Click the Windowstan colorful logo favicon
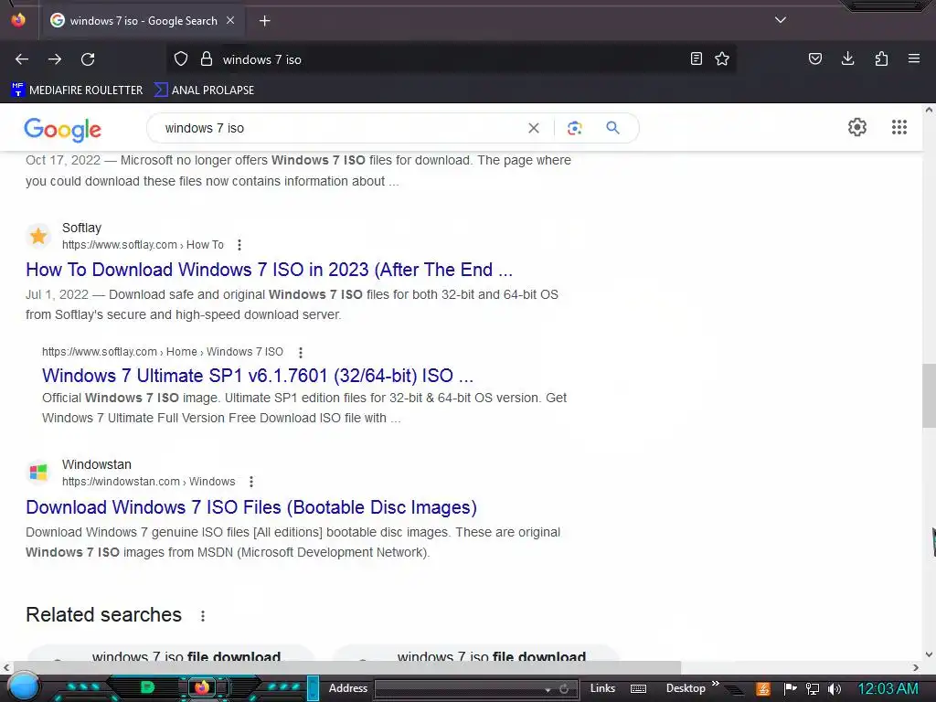Image resolution: width=936 pixels, height=702 pixels. [38, 473]
